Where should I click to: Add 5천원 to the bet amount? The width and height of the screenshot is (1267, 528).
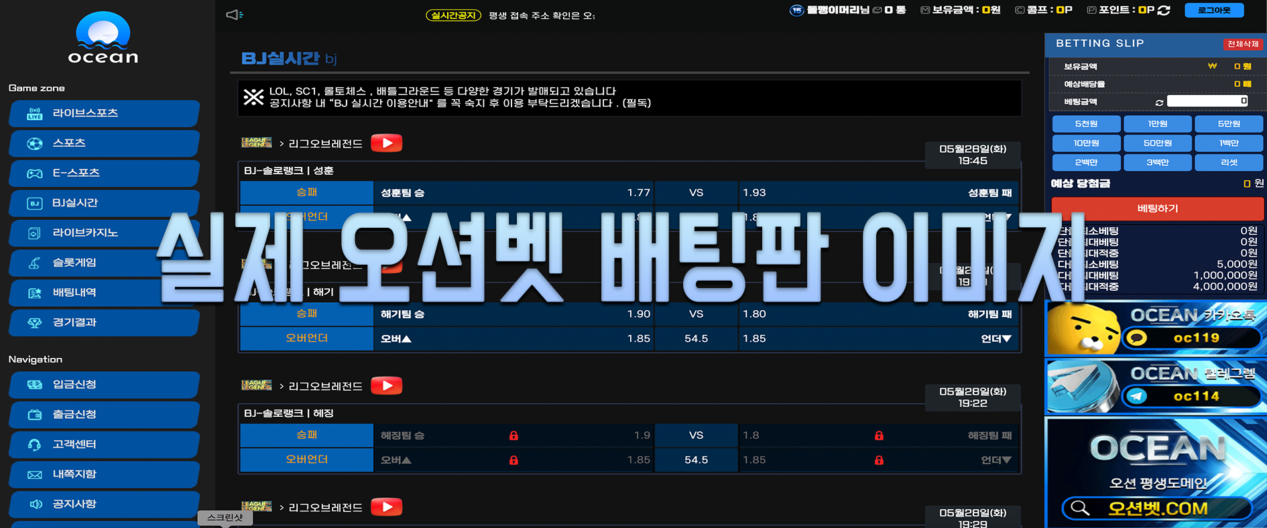click(x=1086, y=124)
